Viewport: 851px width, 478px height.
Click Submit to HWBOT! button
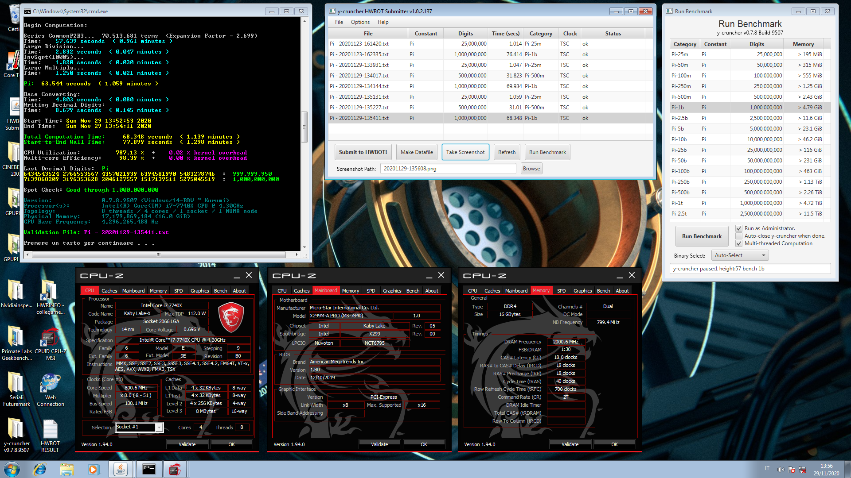pyautogui.click(x=363, y=152)
